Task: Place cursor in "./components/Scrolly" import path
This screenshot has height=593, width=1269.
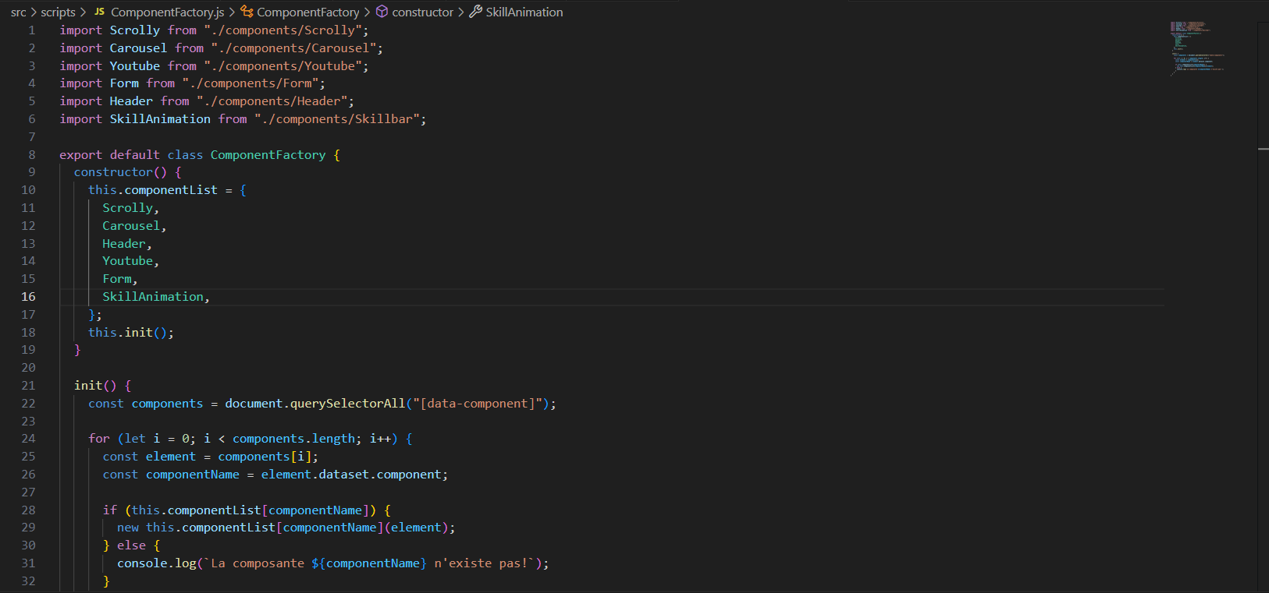Action: click(x=283, y=30)
